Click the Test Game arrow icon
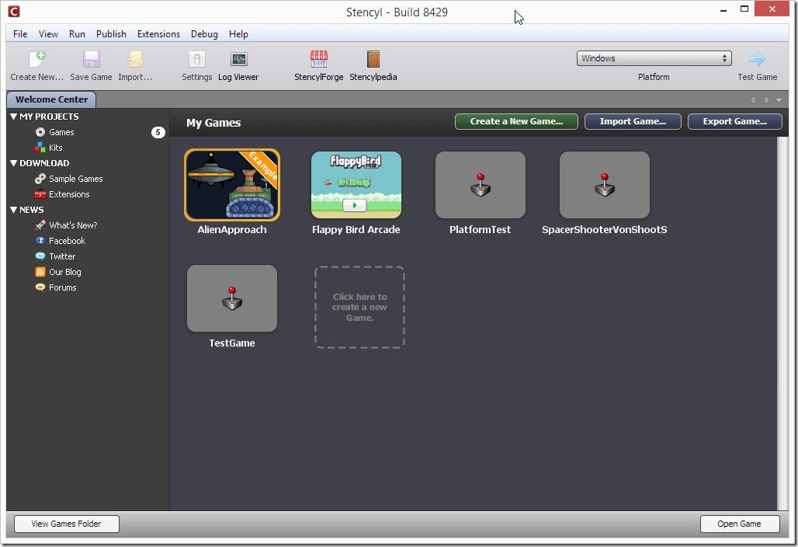798x547 pixels. pos(758,60)
